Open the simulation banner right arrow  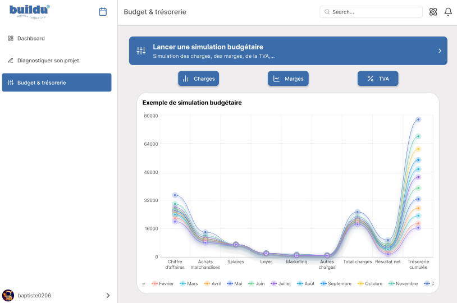[x=440, y=51]
